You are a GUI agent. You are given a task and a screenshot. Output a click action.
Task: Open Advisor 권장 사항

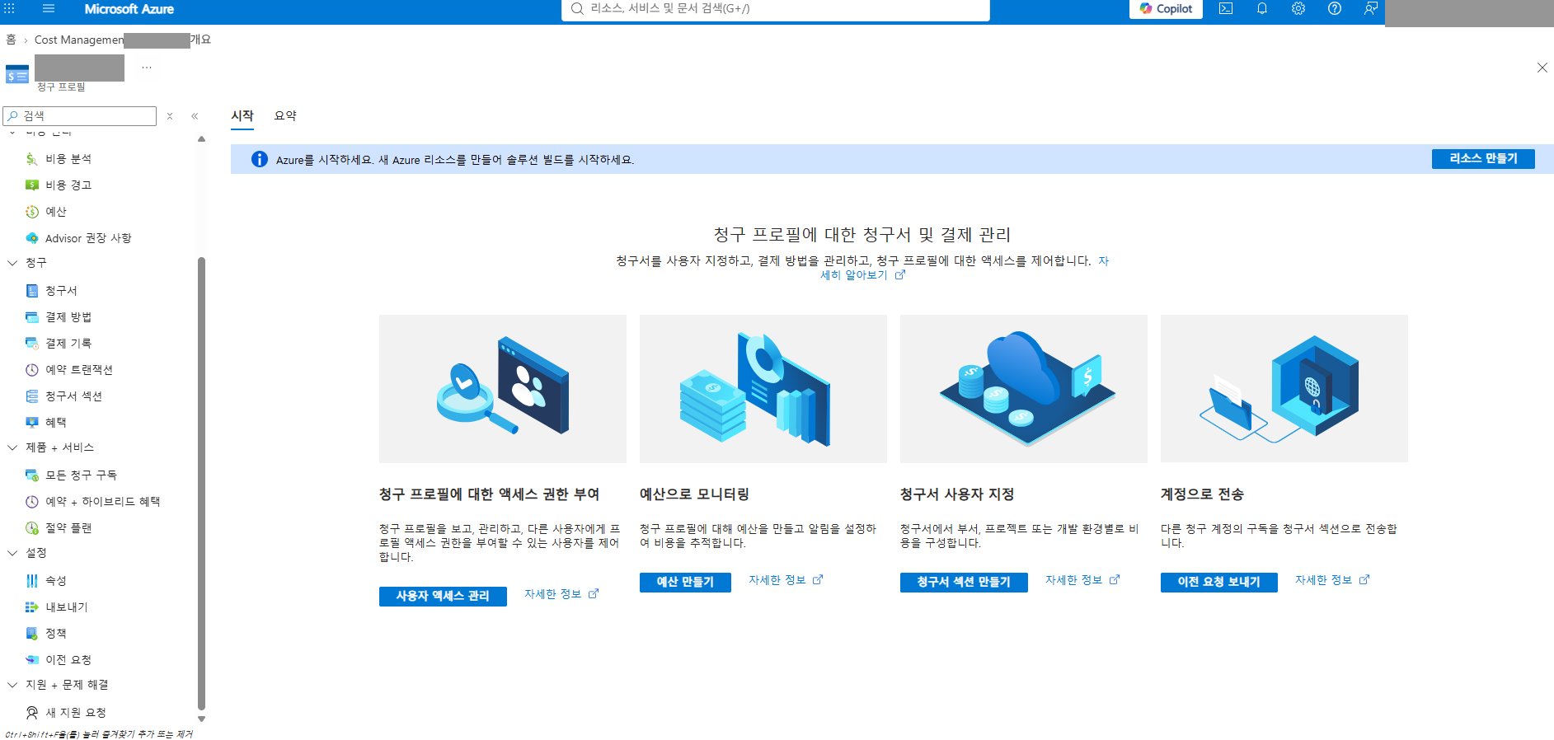87,238
